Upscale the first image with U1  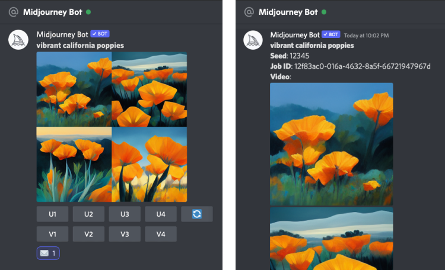[x=52, y=214]
